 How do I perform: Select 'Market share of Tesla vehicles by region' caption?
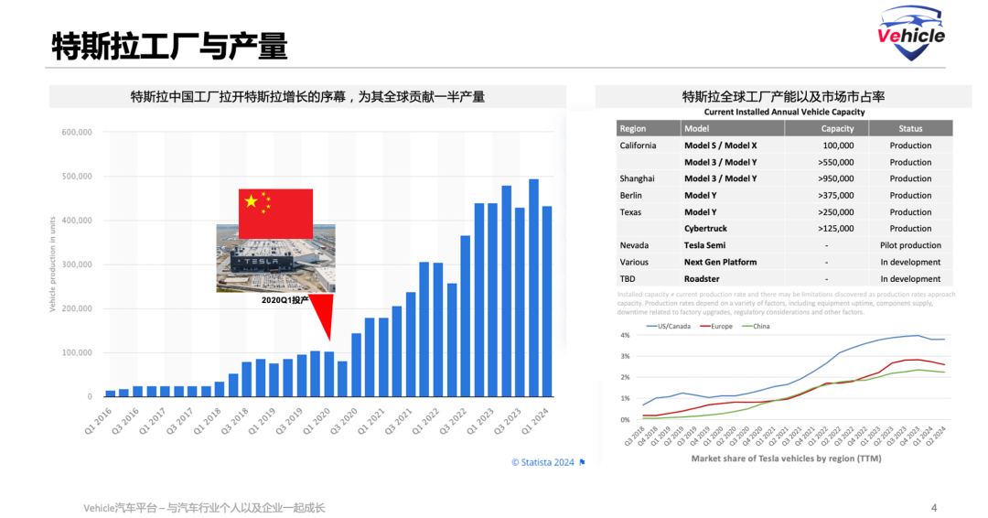pyautogui.click(x=786, y=459)
